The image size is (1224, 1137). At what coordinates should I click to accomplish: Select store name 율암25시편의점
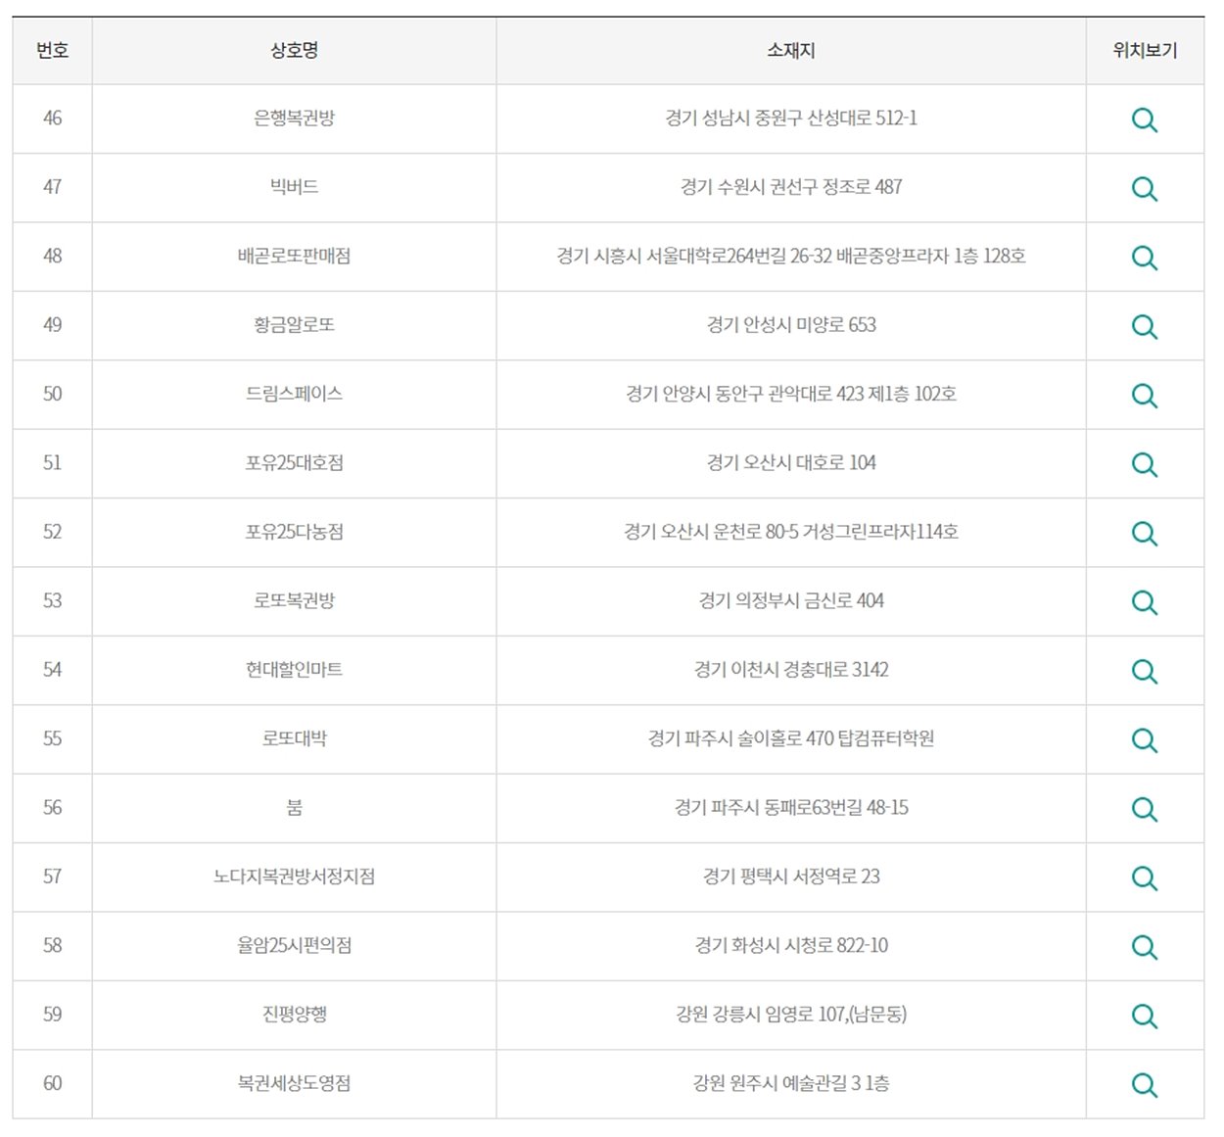(x=294, y=945)
